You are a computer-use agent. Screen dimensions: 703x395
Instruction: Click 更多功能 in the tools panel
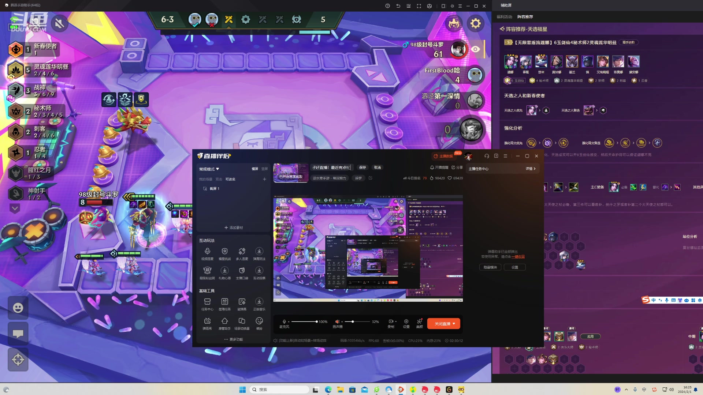click(x=234, y=339)
